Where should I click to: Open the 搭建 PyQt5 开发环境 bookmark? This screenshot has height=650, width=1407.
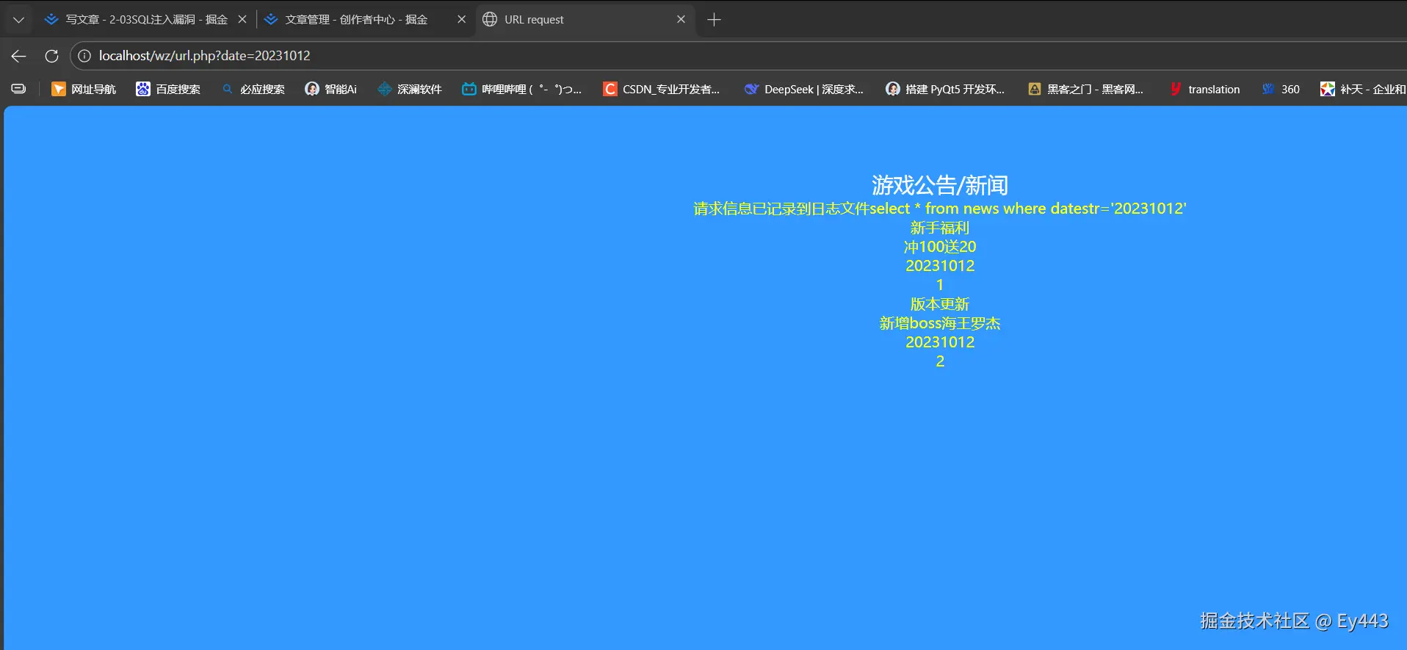(945, 89)
